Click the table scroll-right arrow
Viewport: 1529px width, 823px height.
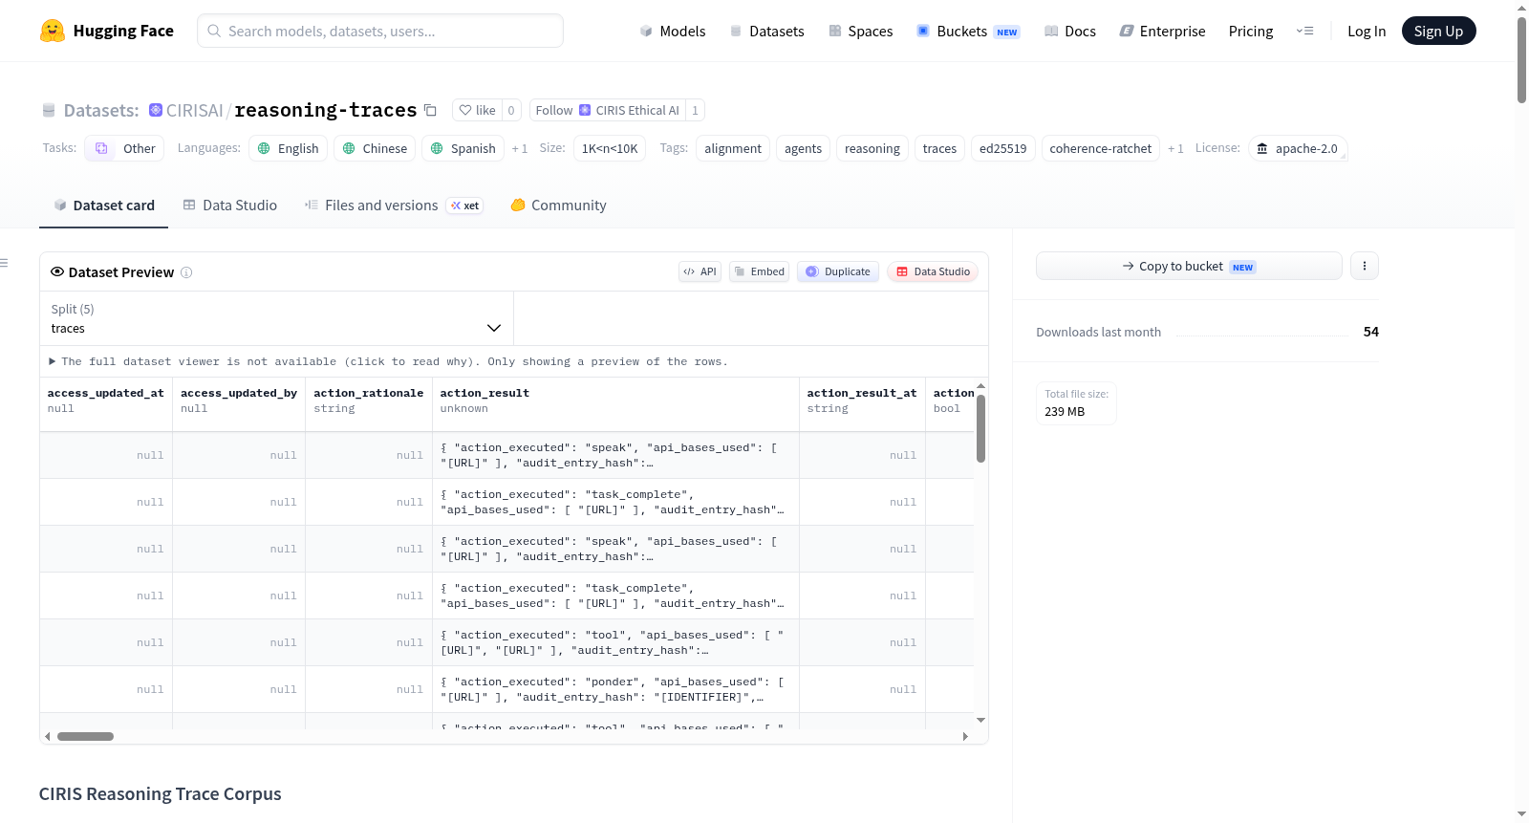coord(965,736)
